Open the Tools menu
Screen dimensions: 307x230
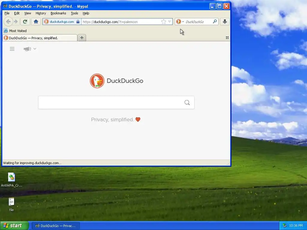tap(74, 13)
